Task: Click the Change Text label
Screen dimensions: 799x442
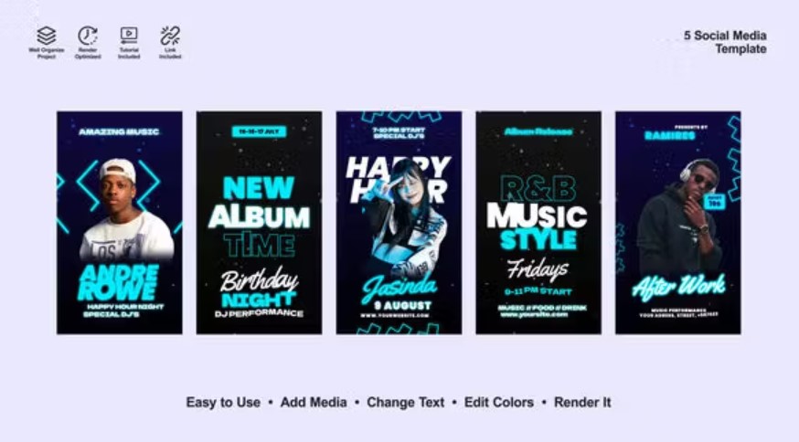Action: pyautogui.click(x=406, y=403)
